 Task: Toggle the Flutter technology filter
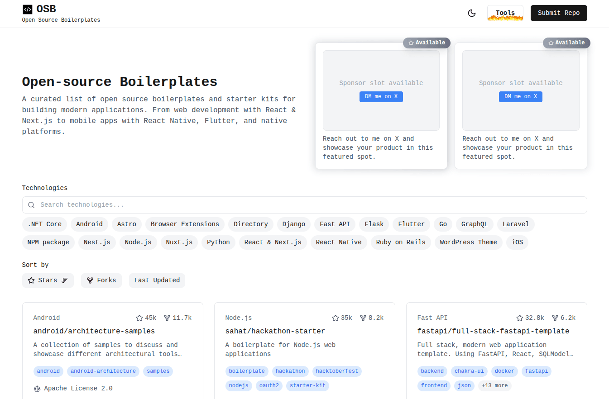click(x=411, y=224)
